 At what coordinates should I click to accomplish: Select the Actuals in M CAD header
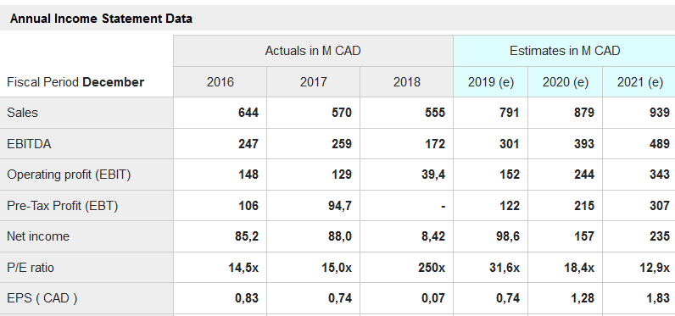(x=313, y=51)
